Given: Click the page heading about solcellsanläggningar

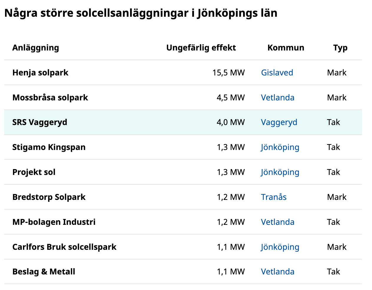Looking at the screenshot, I should click(141, 13).
